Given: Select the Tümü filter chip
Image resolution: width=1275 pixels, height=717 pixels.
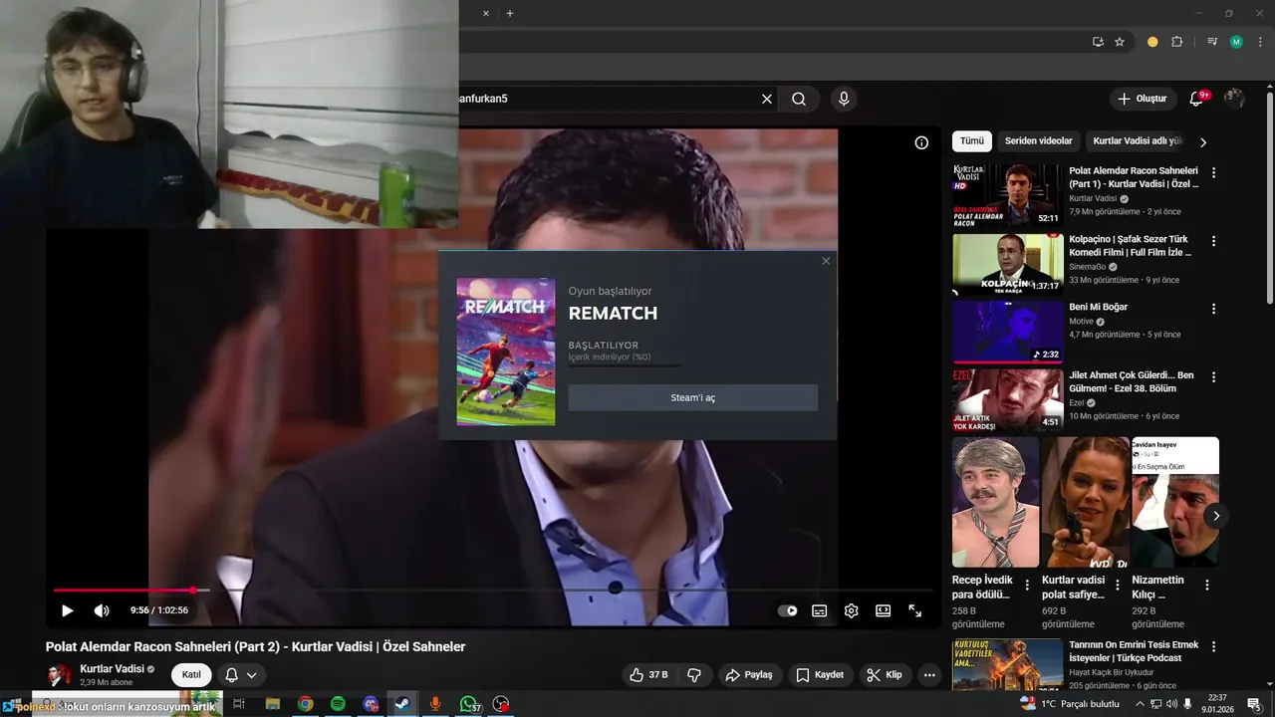Looking at the screenshot, I should [x=971, y=141].
